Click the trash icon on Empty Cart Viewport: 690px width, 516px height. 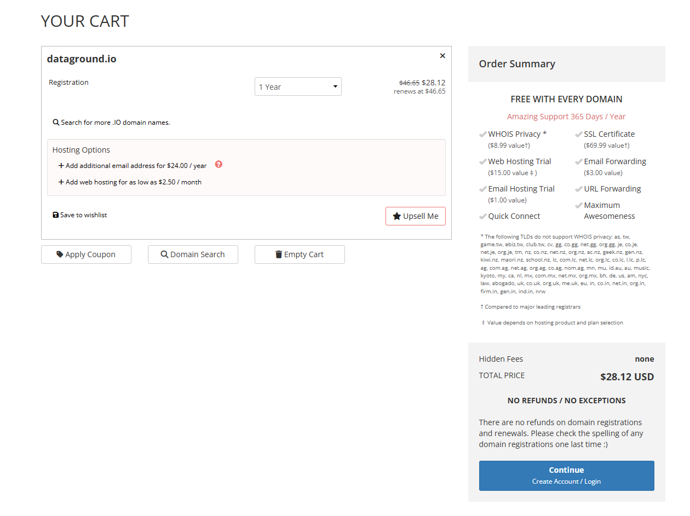click(x=279, y=254)
